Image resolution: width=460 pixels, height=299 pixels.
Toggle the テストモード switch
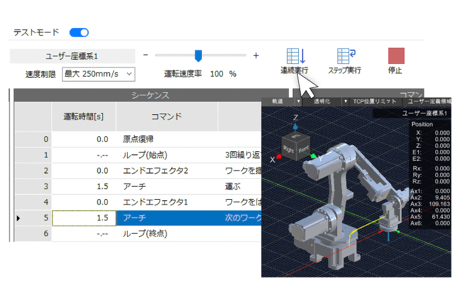click(79, 32)
